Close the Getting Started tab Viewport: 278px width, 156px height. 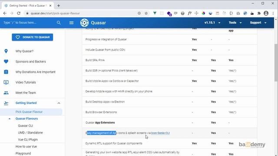(x=50, y=6)
